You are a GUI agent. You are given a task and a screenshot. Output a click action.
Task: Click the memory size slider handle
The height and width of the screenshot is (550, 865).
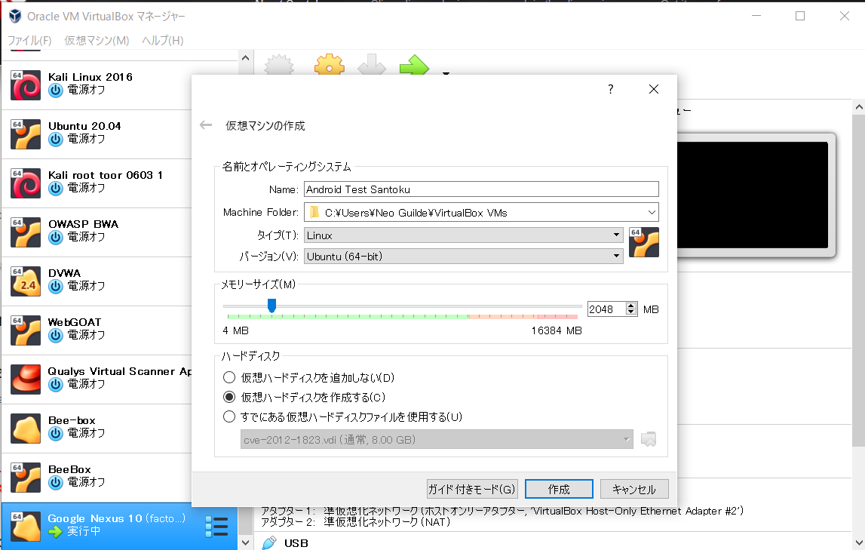(x=271, y=306)
